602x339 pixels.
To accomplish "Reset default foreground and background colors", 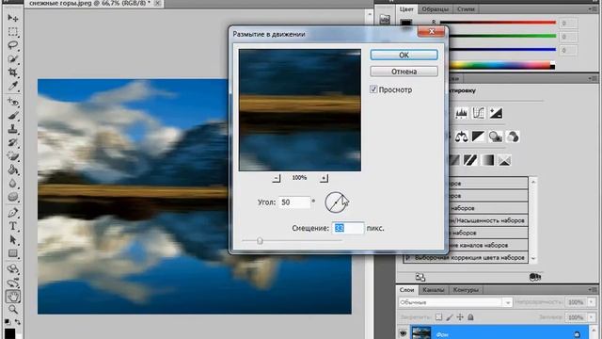I will (8, 322).
